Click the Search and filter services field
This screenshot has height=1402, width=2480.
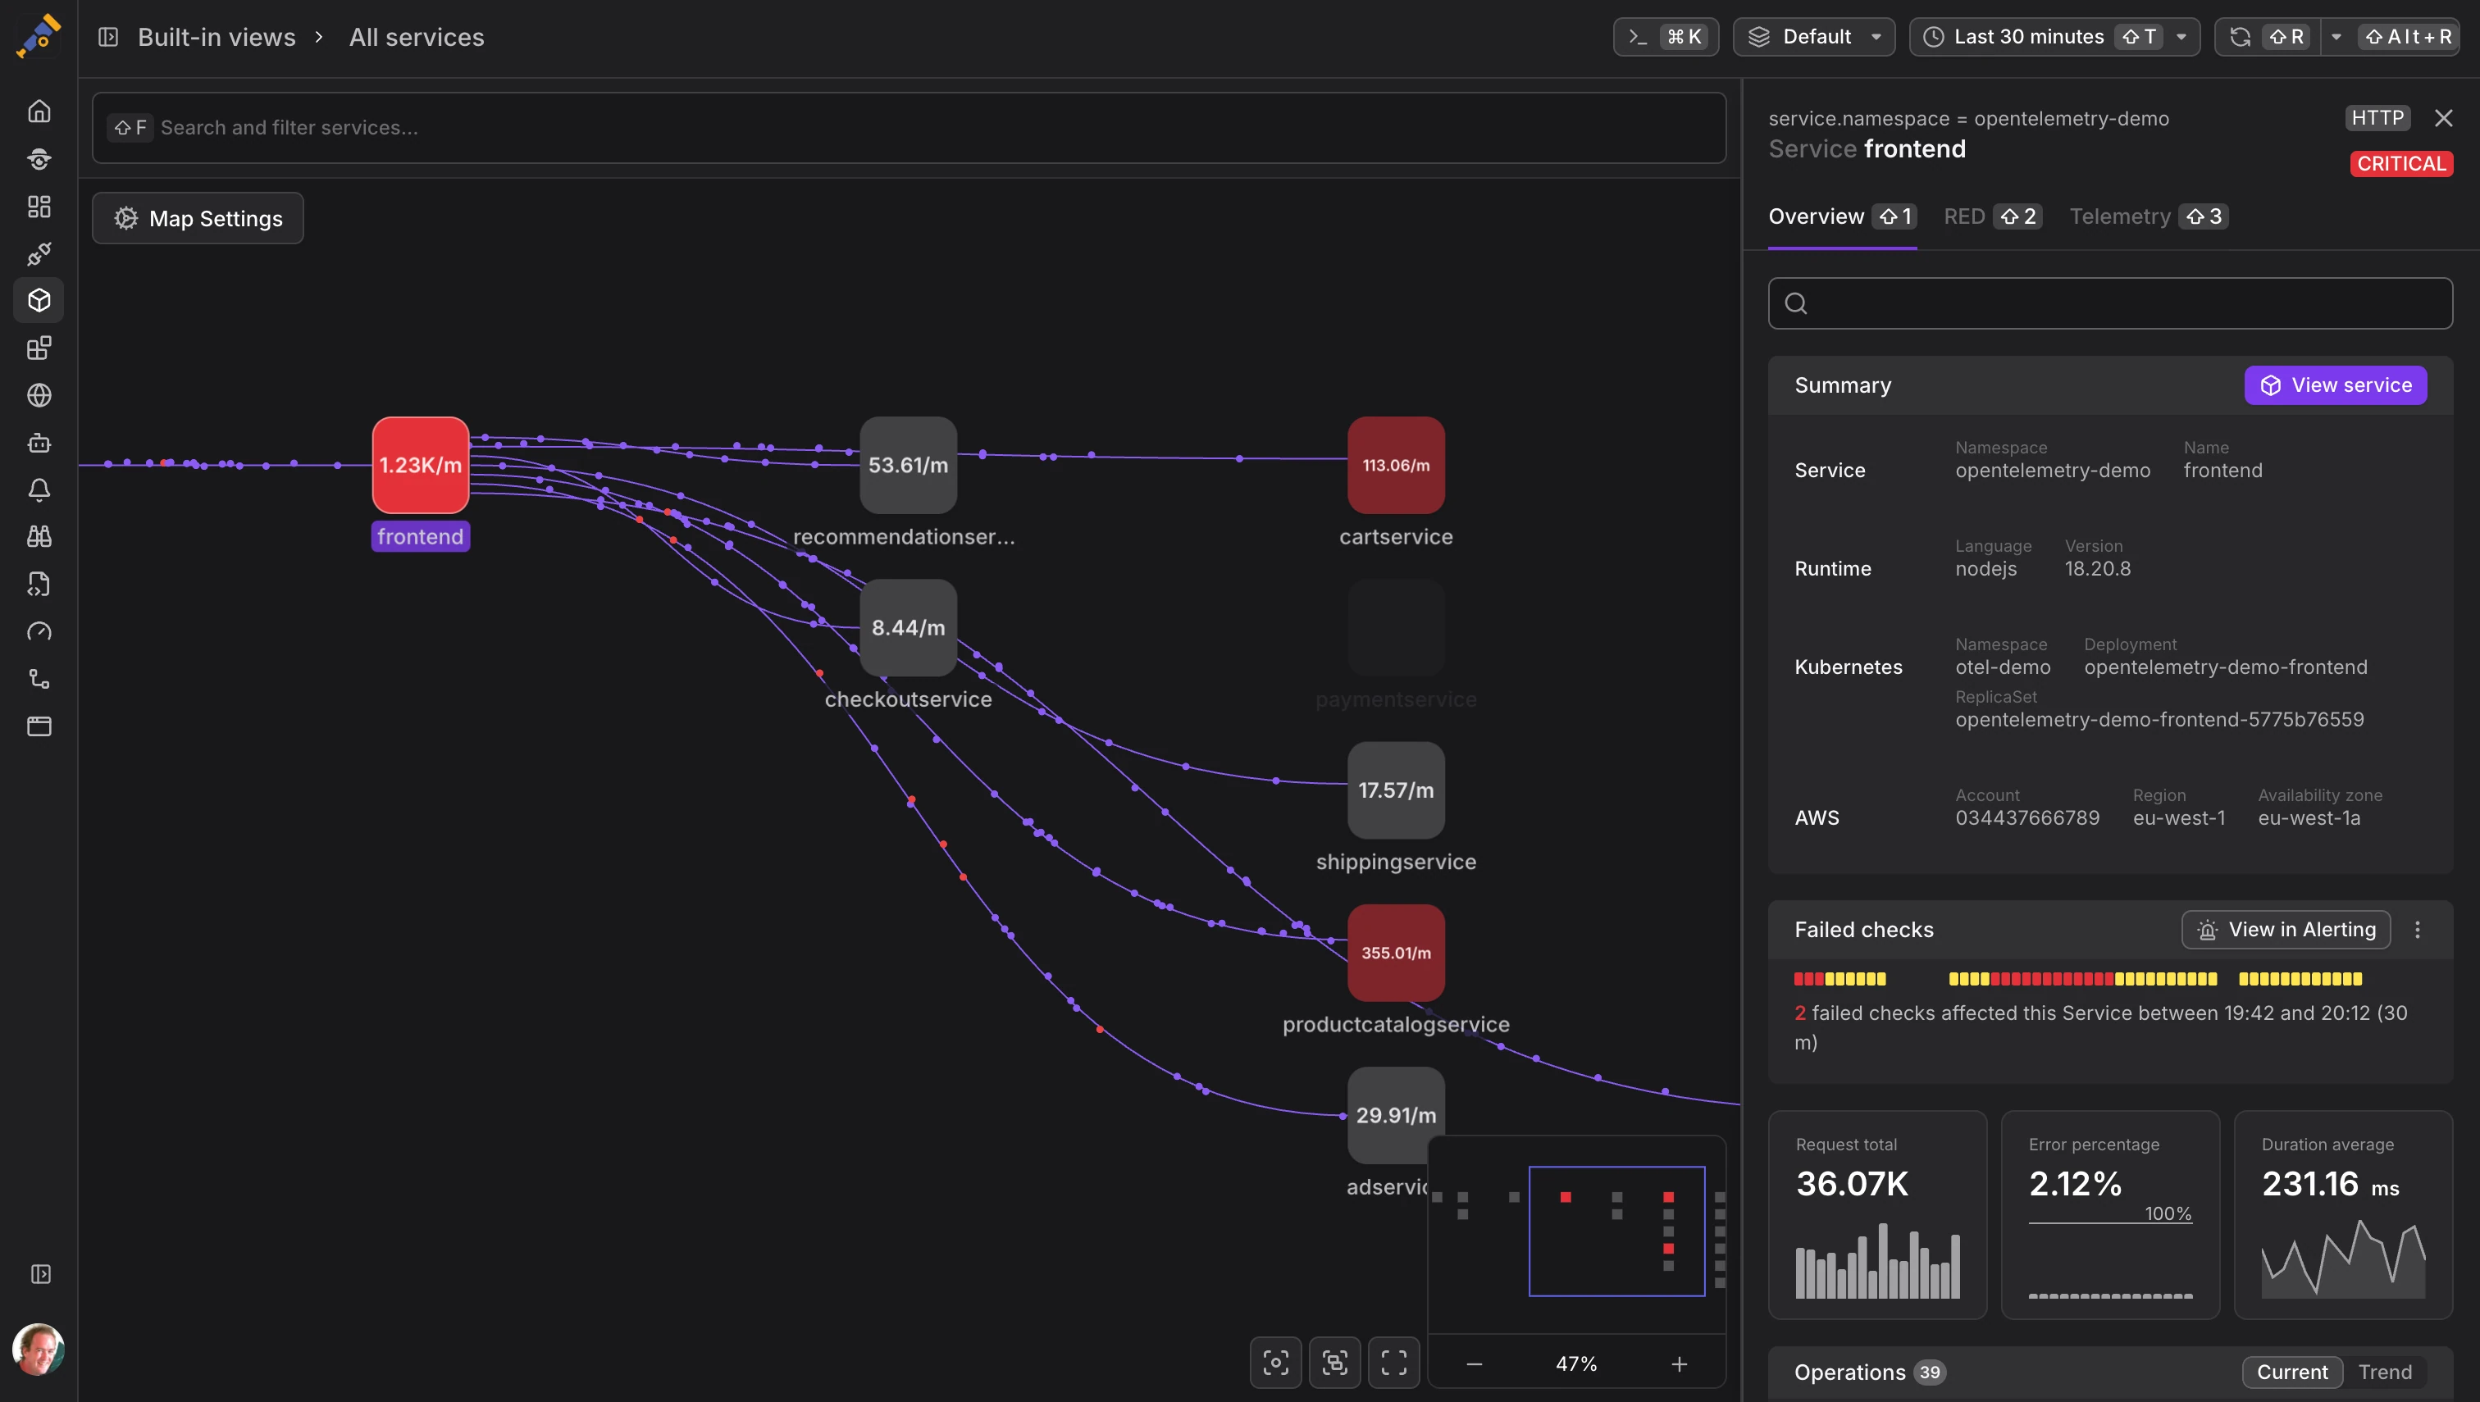click(908, 127)
